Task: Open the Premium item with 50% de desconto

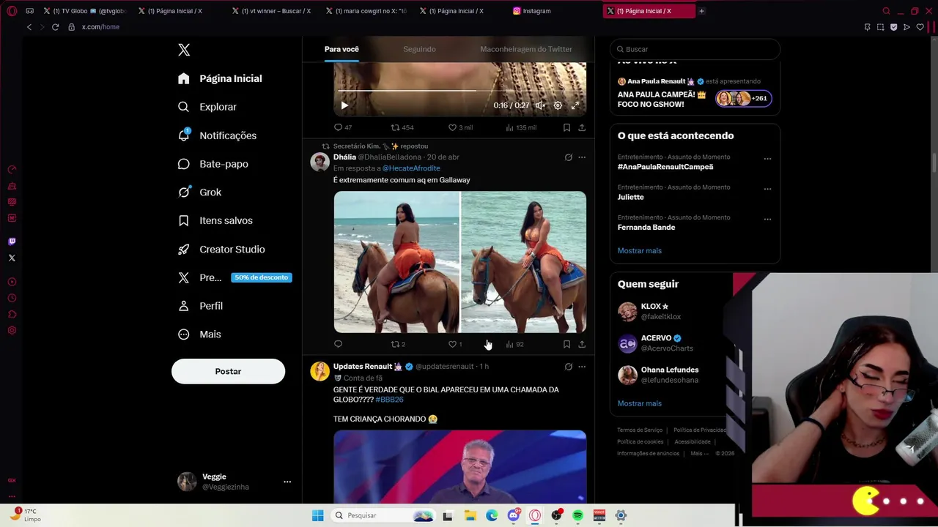Action: (x=234, y=277)
